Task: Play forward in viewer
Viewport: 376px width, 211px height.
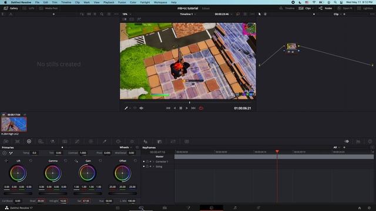Action: pyautogui.click(x=187, y=108)
